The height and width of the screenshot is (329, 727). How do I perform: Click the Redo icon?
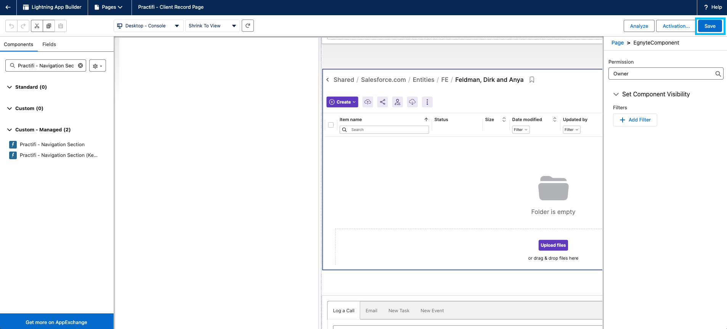point(23,26)
